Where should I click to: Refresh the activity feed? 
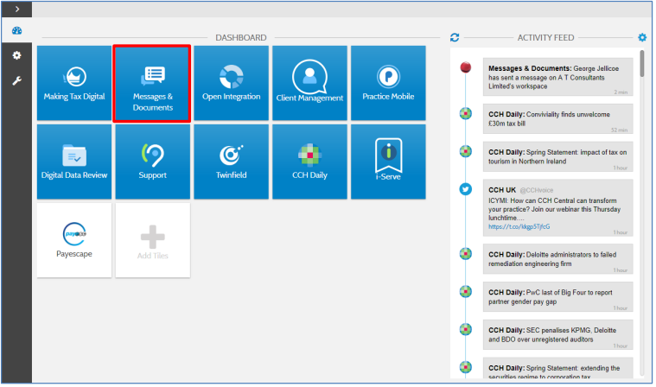pos(455,38)
